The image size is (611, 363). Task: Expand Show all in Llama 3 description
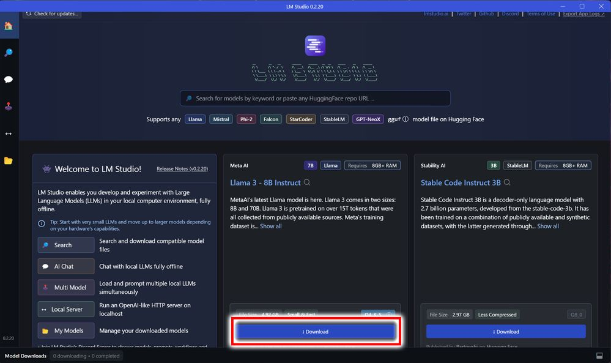[x=270, y=226]
